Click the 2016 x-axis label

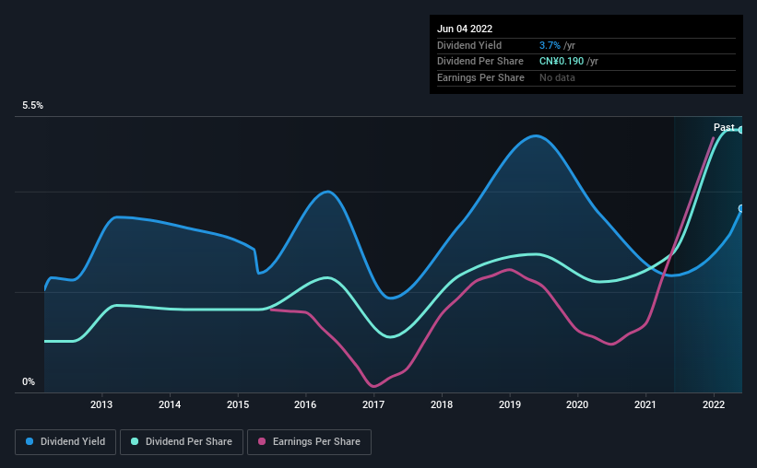pos(305,404)
